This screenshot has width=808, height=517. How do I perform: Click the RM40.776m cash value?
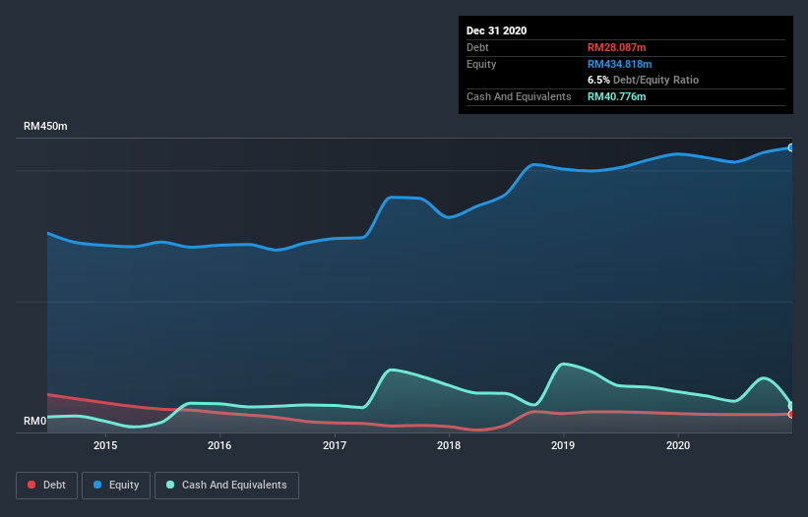[616, 96]
